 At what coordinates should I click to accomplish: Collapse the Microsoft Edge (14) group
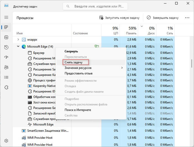(18, 46)
